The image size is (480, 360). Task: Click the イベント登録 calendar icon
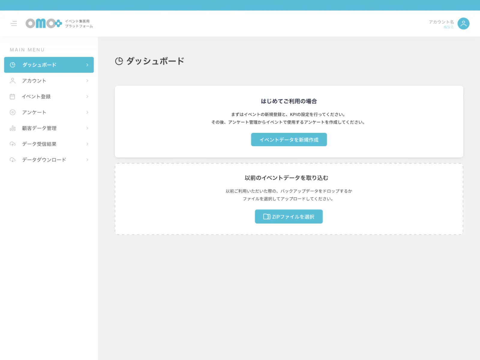[12, 97]
